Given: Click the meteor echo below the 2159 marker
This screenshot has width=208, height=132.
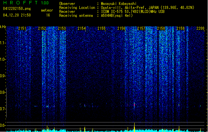Looking at the screenshot, I should coord(179,105).
